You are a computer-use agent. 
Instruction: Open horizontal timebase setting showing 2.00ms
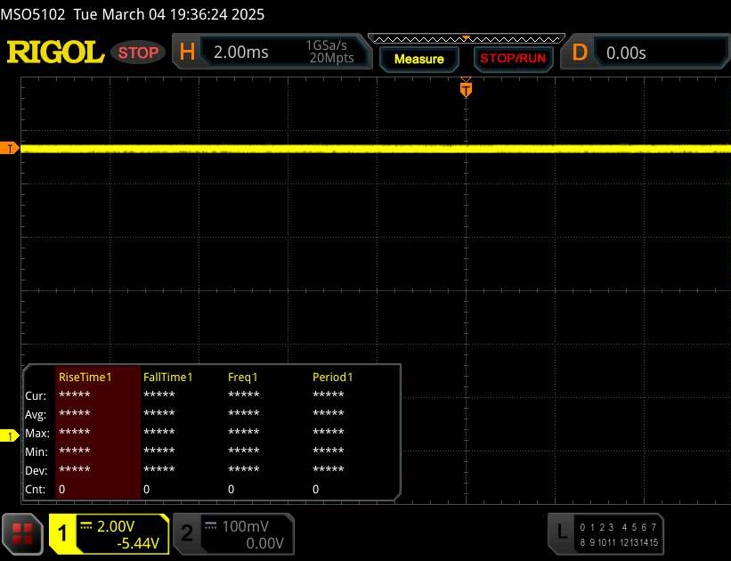(x=241, y=53)
